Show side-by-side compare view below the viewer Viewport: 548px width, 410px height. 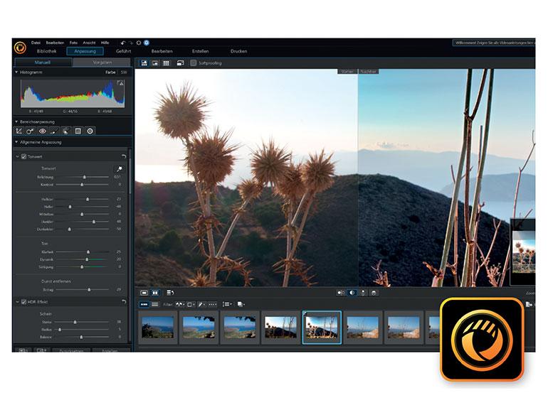coord(155,293)
